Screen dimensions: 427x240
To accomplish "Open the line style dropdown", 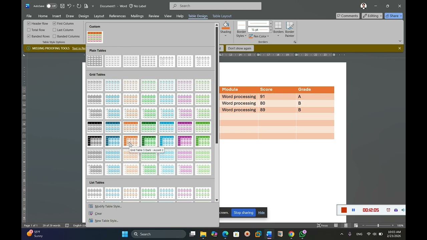I will tap(271, 23).
